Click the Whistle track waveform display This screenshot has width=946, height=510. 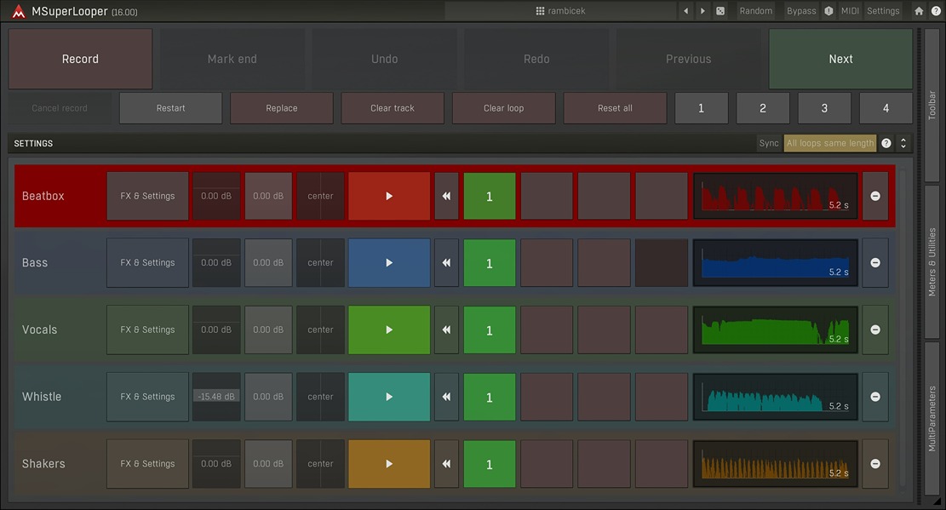point(774,397)
